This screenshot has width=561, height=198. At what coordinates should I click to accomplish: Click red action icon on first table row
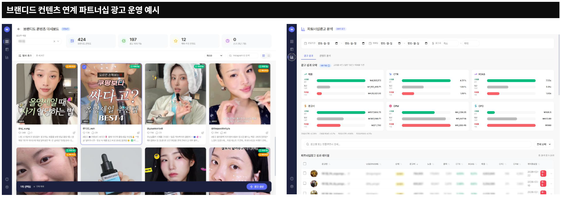click(543, 173)
